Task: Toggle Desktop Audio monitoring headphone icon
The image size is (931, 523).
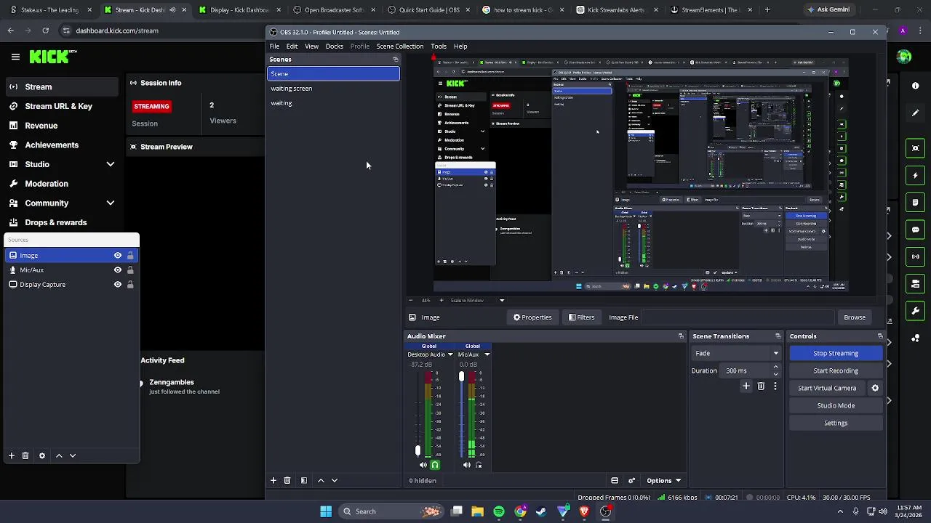Action: pyautogui.click(x=435, y=465)
